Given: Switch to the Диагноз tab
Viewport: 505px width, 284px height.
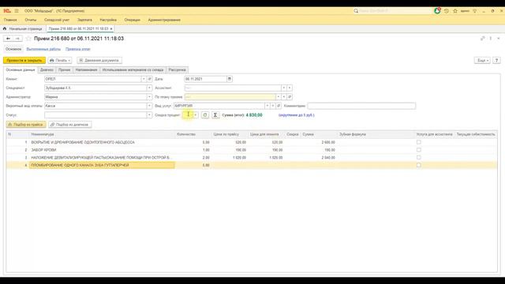Looking at the screenshot, I should (x=47, y=70).
